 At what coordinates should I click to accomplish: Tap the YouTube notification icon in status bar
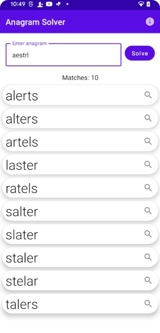coord(49,4)
